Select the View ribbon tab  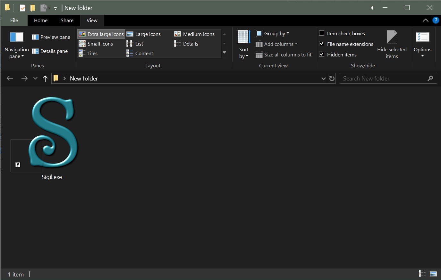(92, 20)
